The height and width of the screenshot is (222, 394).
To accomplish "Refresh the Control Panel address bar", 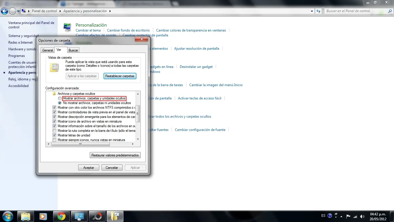I will pos(318,11).
